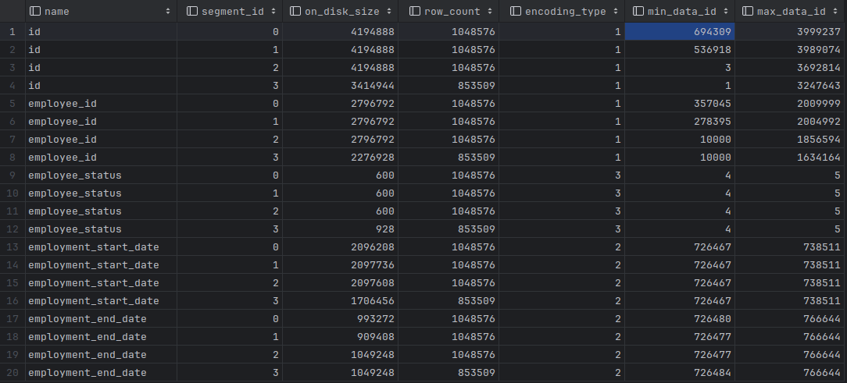Select row number 1 in the gutter
The width and height of the screenshot is (847, 383).
coord(13,32)
